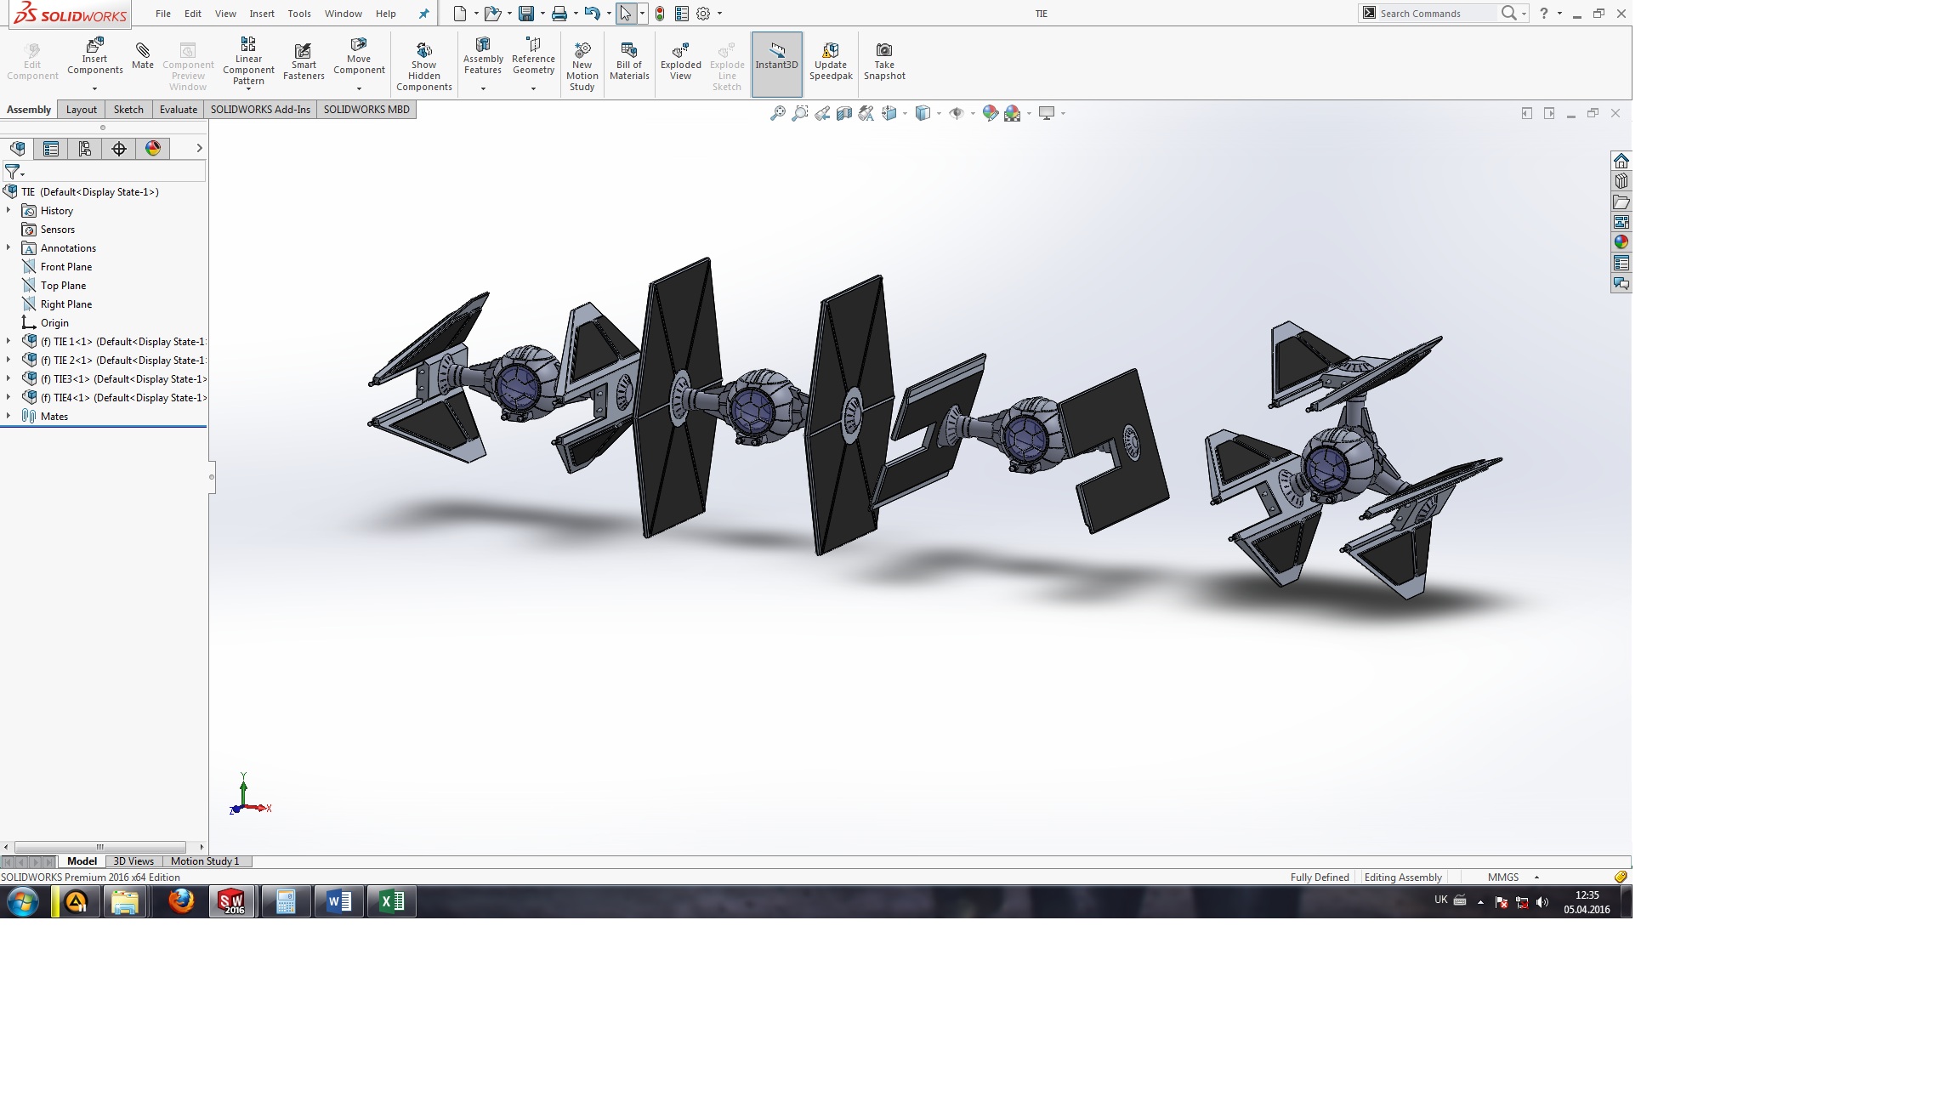
Task: Toggle visibility of Front Plane
Action: point(66,265)
